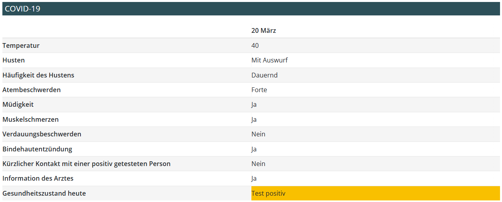Select the Häufigkeit des Hustens label
Screen dimensions: 502x202
(38, 75)
